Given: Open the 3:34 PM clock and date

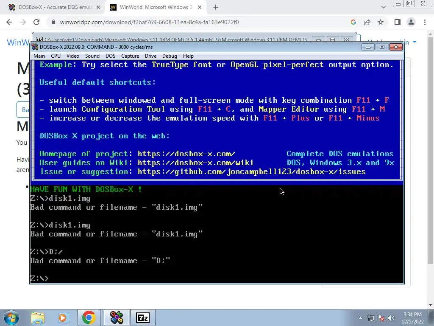Looking at the screenshot, I should coord(412,318).
